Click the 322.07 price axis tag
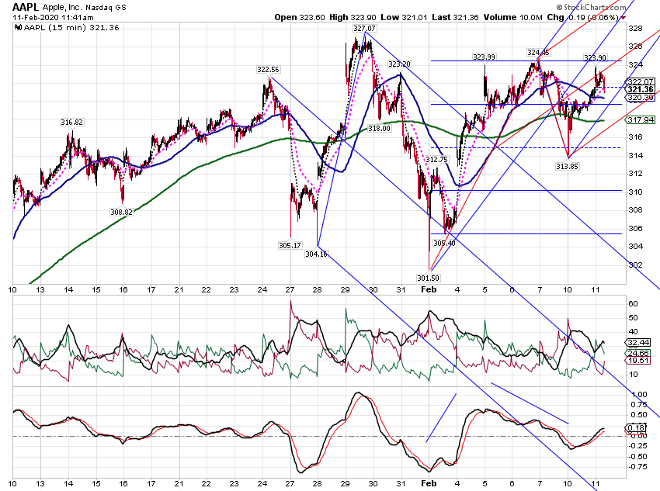 point(641,81)
